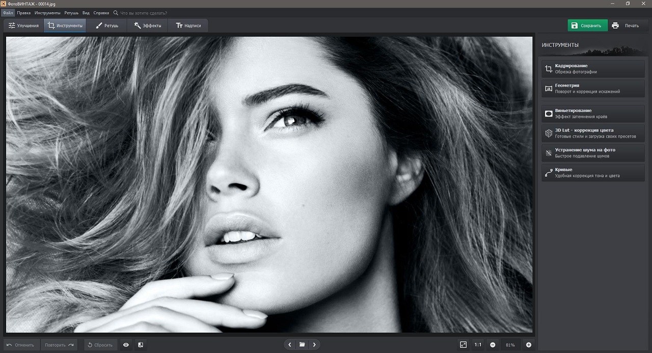Set zoom to 1:1 scale

pyautogui.click(x=478, y=345)
